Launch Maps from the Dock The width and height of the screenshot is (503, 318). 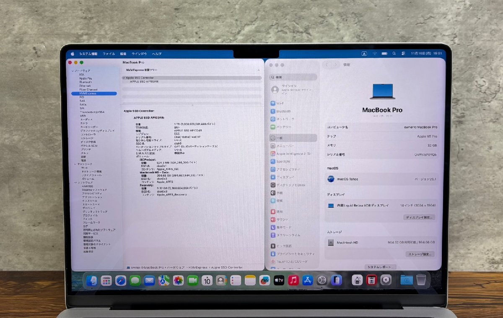point(164,281)
